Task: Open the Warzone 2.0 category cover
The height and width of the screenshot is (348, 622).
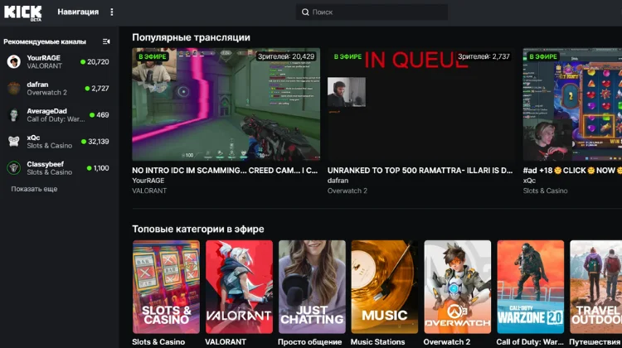Action: click(531, 287)
